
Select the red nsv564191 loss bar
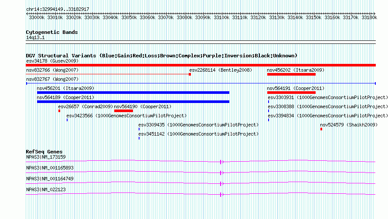291,93
